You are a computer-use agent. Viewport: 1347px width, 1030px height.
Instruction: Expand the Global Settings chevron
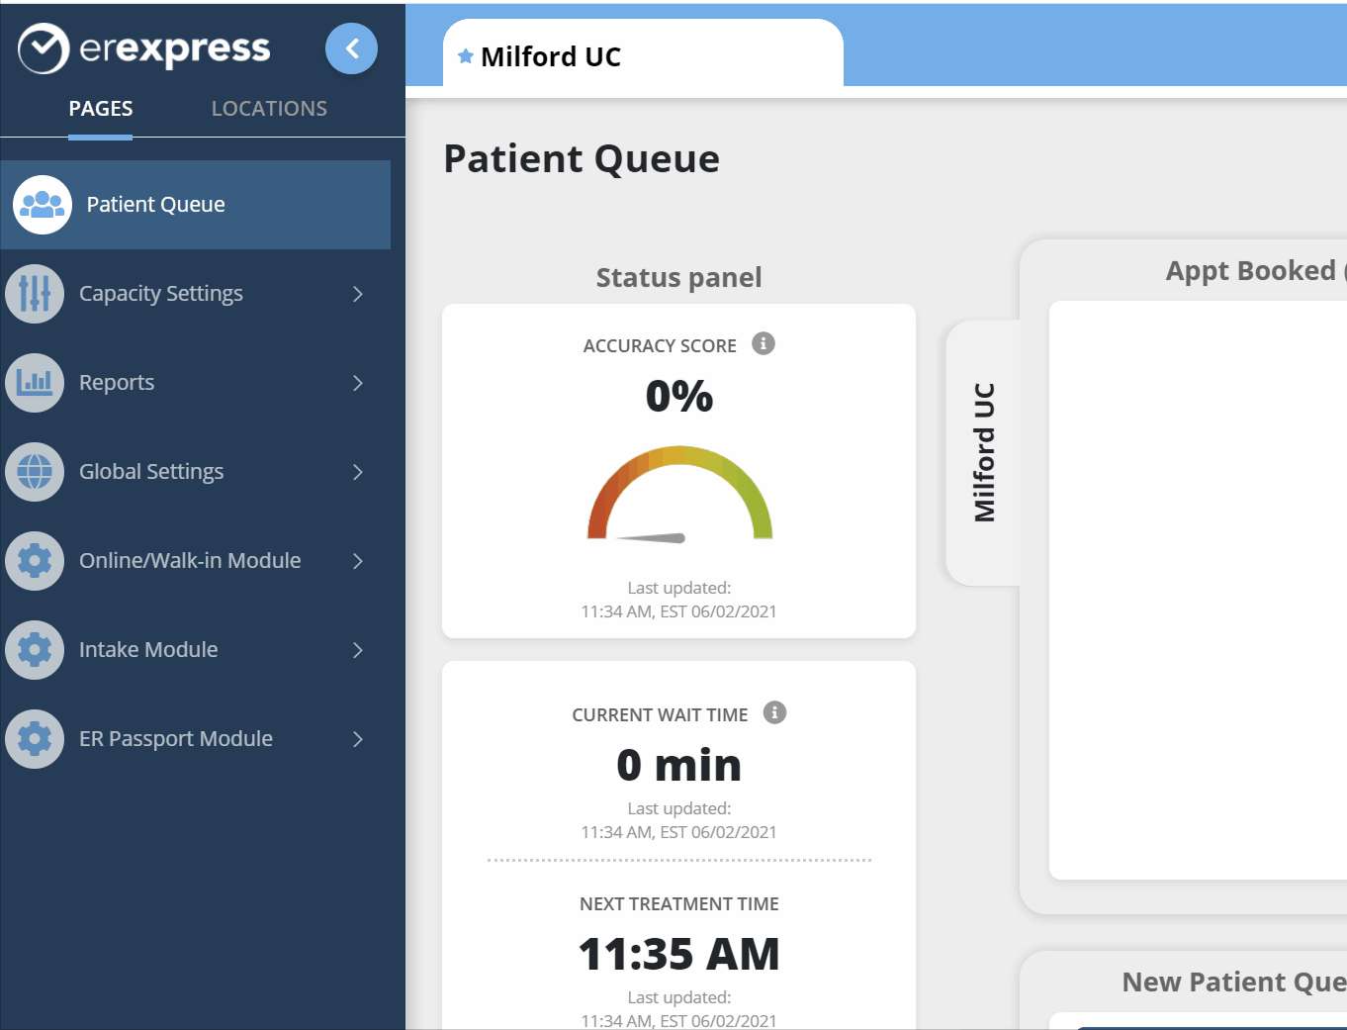tap(358, 472)
